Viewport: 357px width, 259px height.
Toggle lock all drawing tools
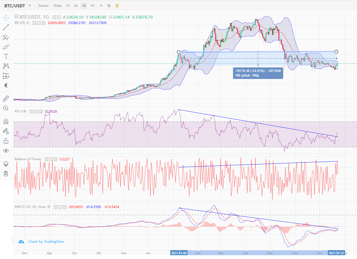(6, 141)
